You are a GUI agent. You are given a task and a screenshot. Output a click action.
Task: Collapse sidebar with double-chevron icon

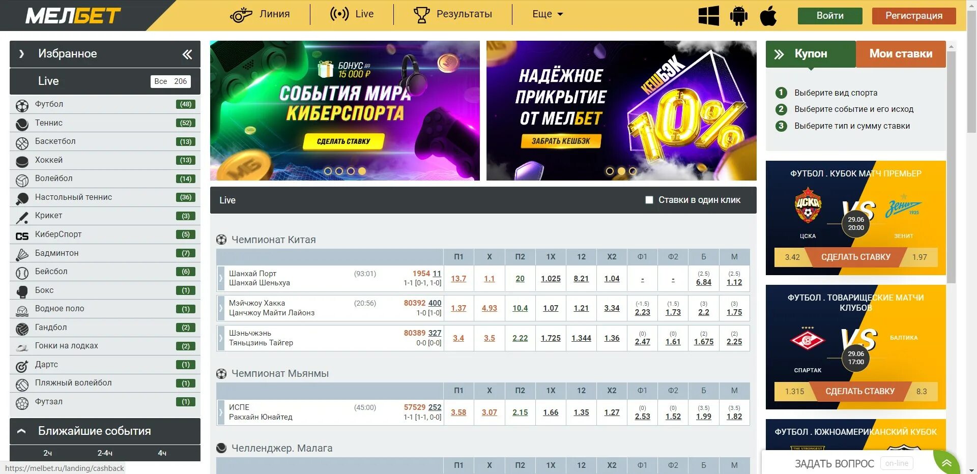click(187, 54)
